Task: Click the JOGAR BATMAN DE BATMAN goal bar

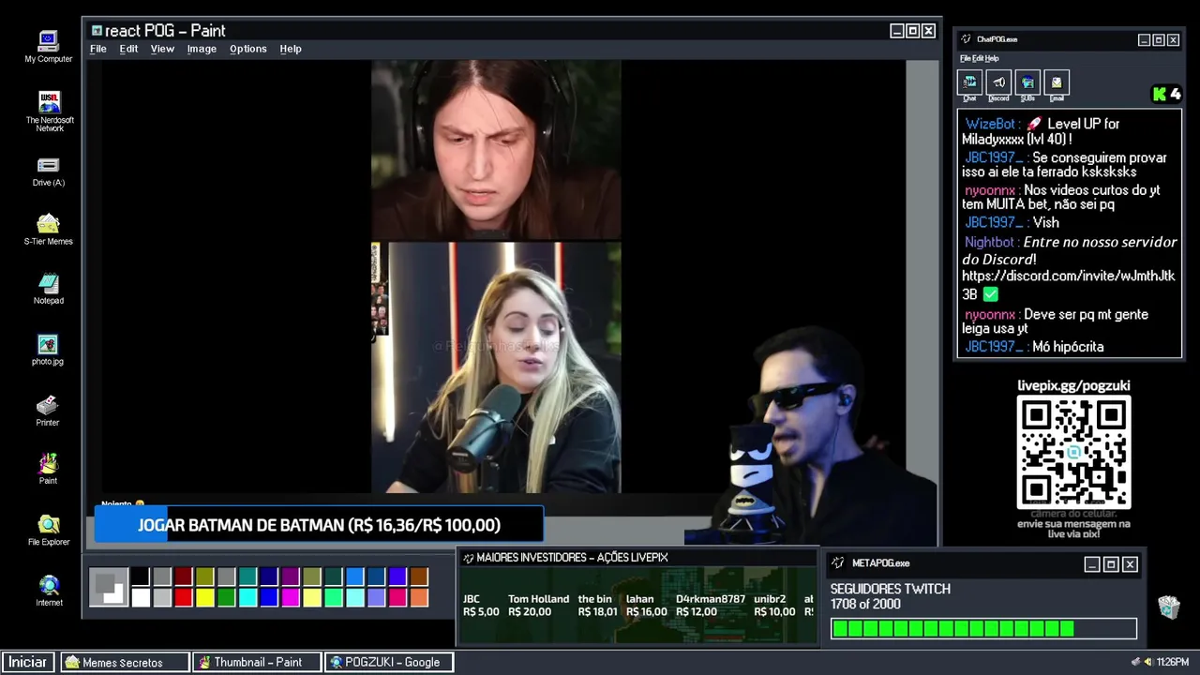Action: [319, 525]
